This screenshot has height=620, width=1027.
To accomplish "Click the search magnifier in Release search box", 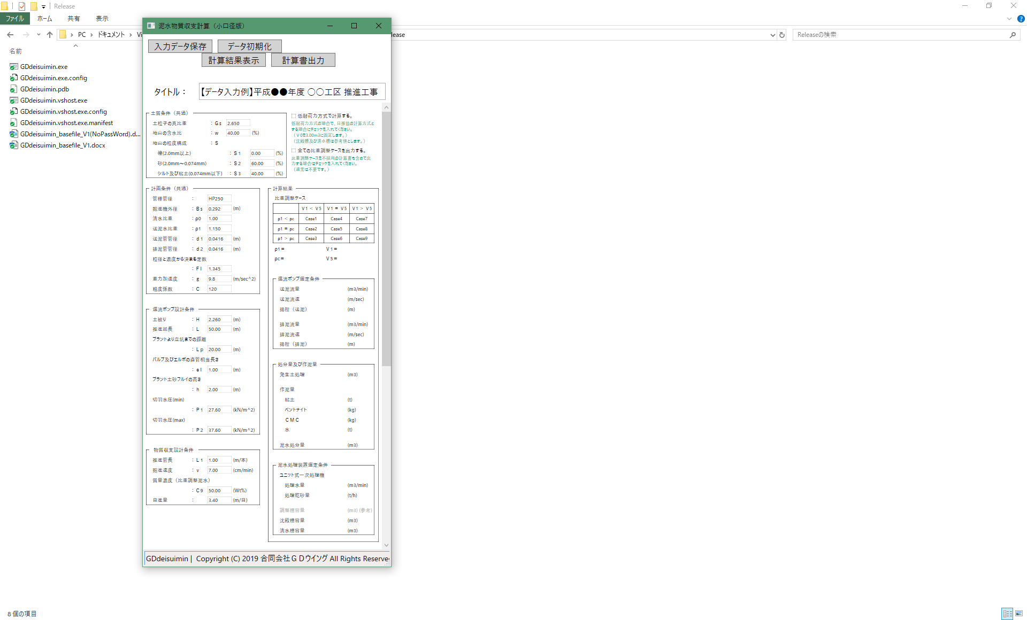I will (1013, 35).
